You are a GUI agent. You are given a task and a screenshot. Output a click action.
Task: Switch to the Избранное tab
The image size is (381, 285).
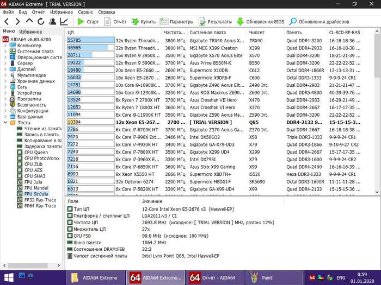(30, 32)
